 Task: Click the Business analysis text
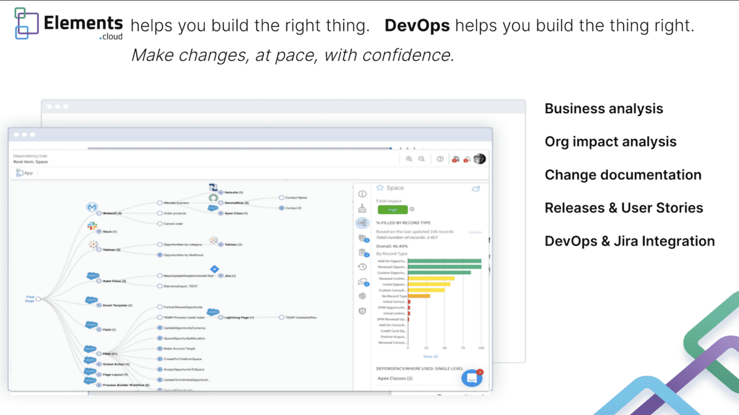click(x=604, y=109)
